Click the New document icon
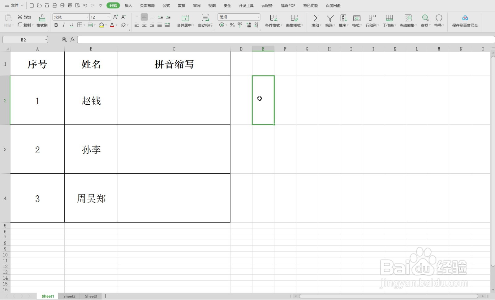 [32, 6]
